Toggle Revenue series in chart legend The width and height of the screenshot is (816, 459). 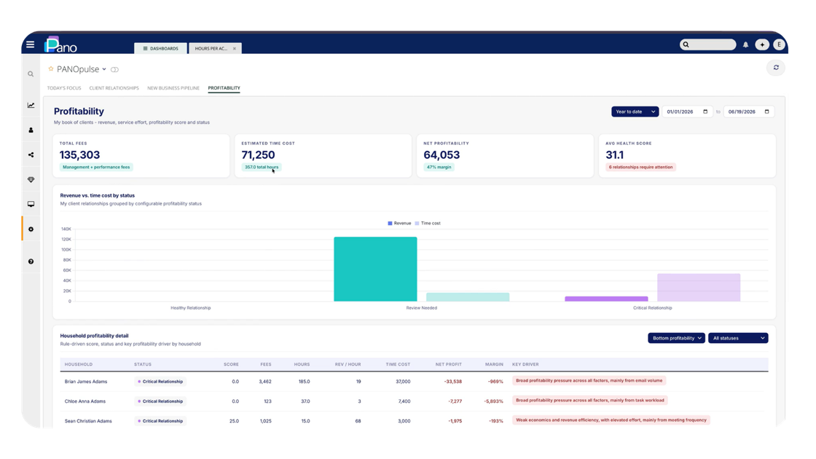pos(399,223)
